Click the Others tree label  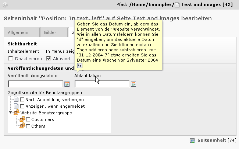[x=38, y=126]
